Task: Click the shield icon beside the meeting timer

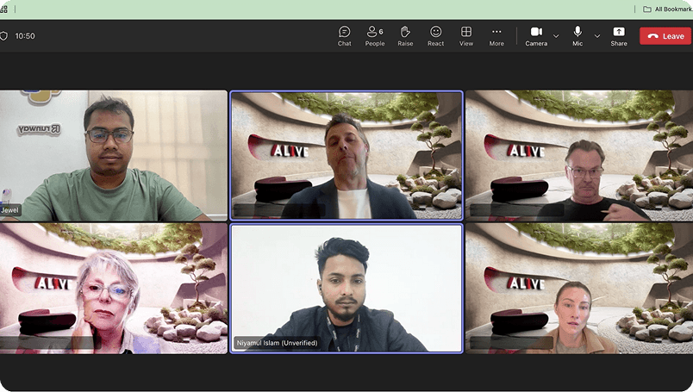Action: coord(4,36)
